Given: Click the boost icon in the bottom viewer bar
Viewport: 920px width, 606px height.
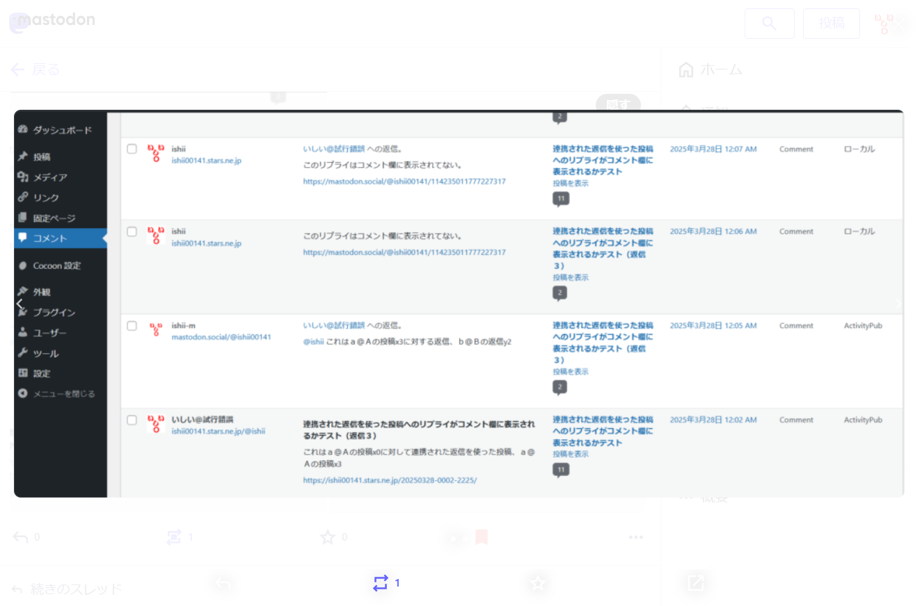Looking at the screenshot, I should click(380, 583).
